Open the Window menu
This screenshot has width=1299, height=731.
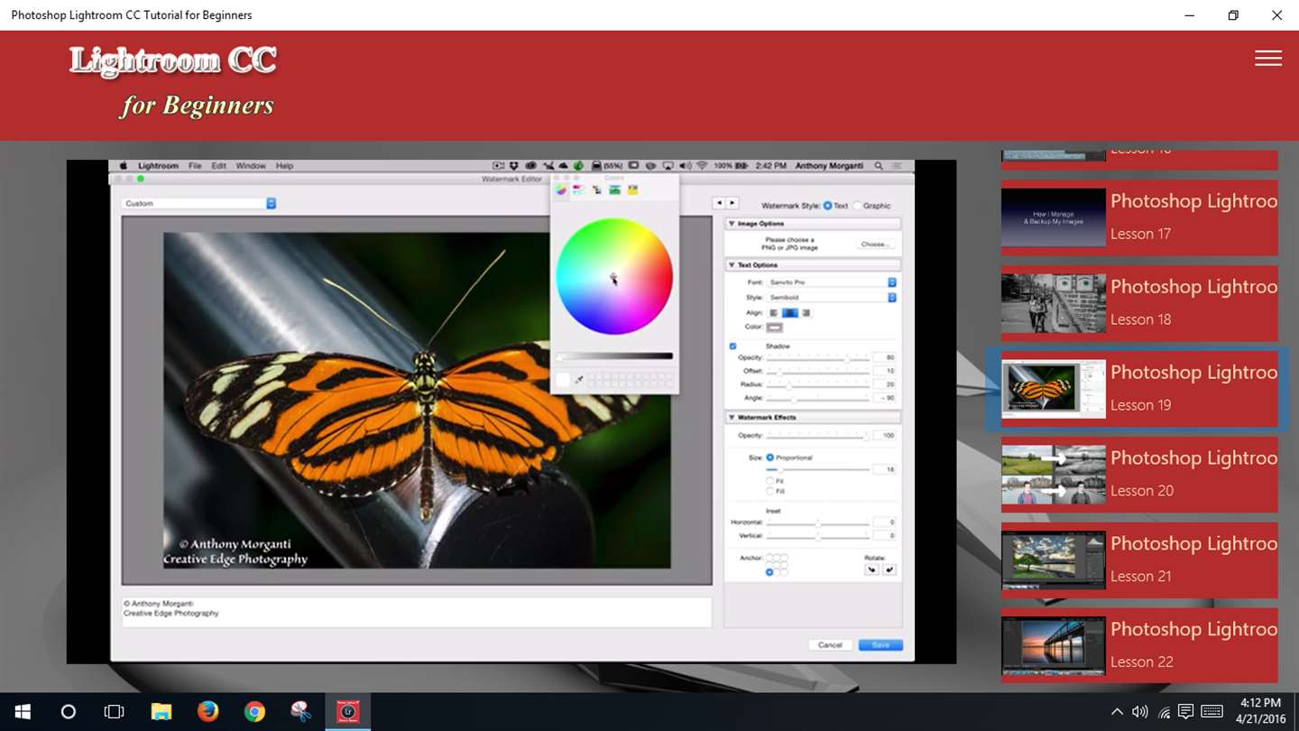pyautogui.click(x=251, y=166)
